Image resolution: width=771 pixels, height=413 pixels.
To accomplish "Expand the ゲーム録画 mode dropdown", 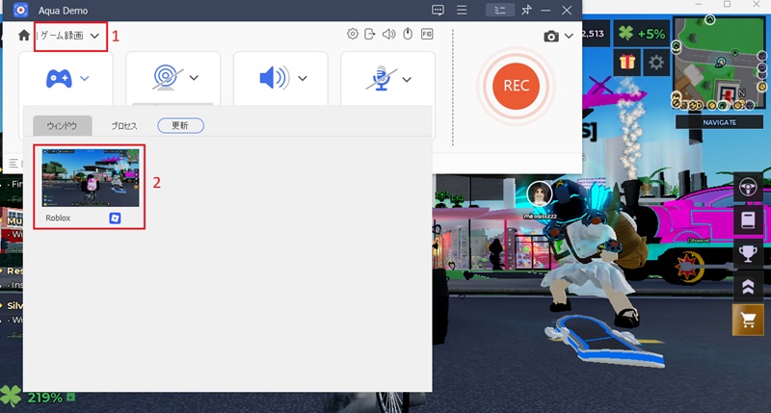I will click(70, 36).
